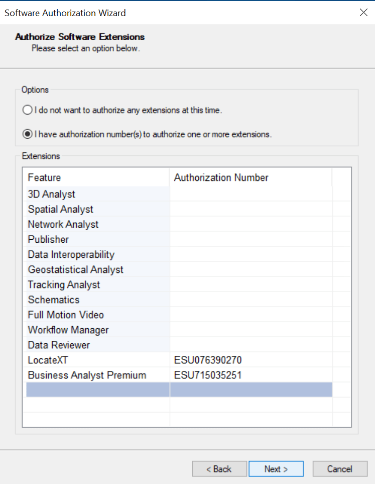Click the Back button

219,468
